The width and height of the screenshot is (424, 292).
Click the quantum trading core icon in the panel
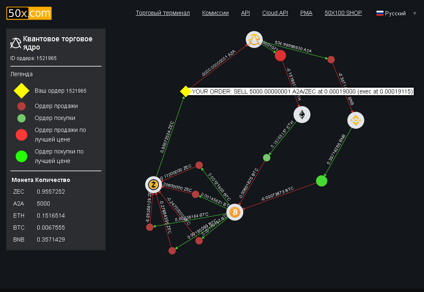tap(16, 43)
